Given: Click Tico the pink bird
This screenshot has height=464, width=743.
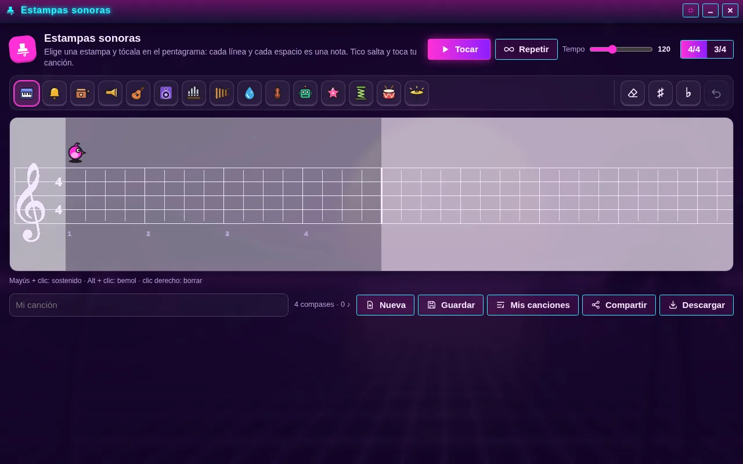Looking at the screenshot, I should [76, 153].
